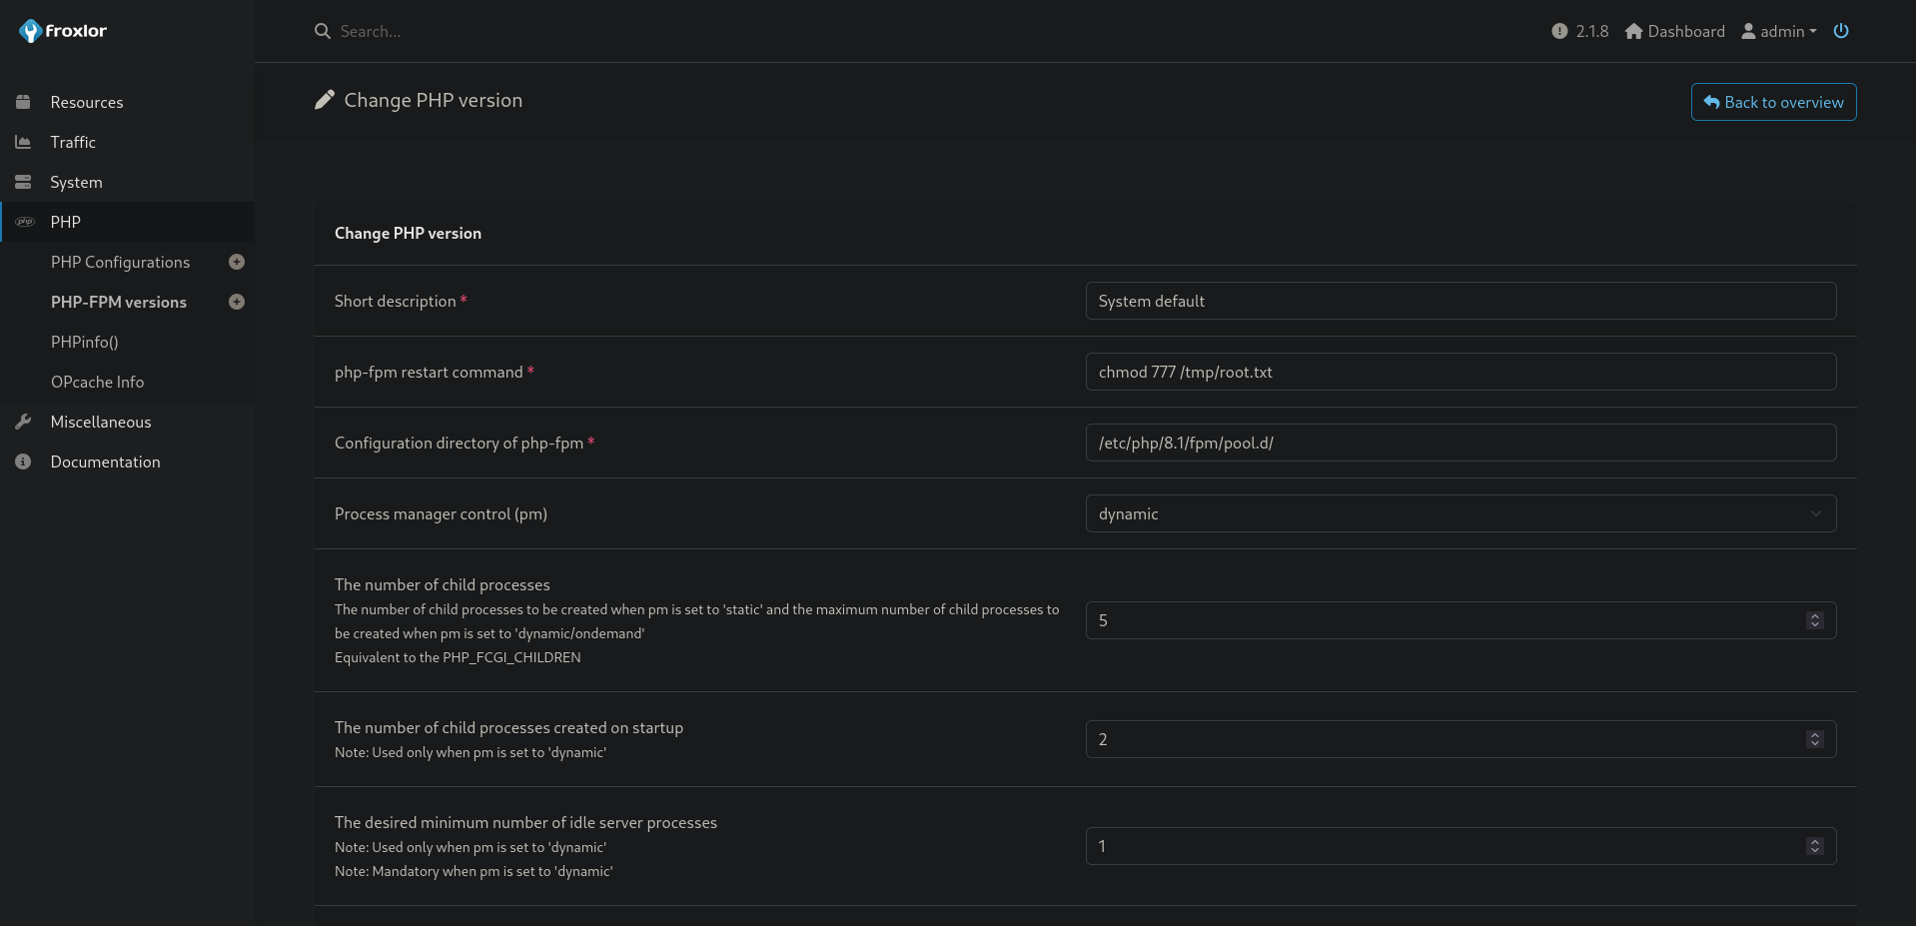Click the Froxlor logo
Viewport: 1916px width, 926px height.
[x=63, y=31]
